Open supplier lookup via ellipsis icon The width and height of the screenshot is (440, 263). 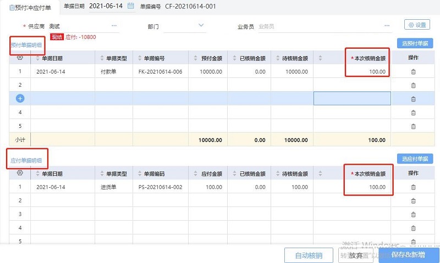[114, 25]
